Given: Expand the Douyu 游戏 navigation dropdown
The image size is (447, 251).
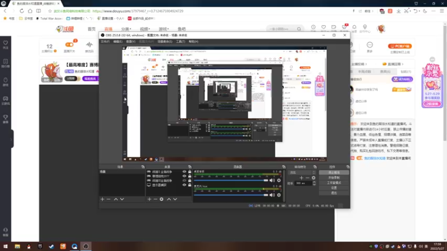Looking at the screenshot, I should [164, 29].
